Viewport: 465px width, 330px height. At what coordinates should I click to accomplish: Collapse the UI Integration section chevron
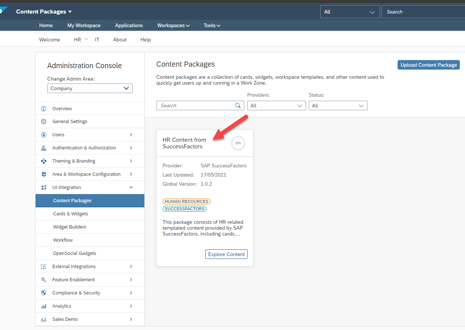point(131,188)
